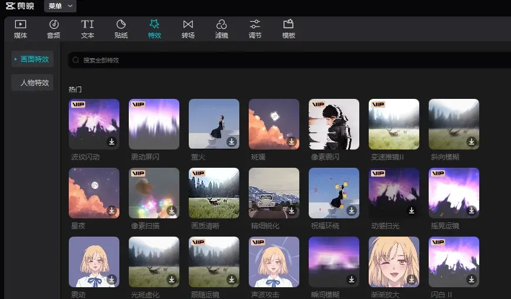Viewport: 511px width, 299px height.
Task: Open the 贴纸 (Stickers) tab
Action: (121, 29)
